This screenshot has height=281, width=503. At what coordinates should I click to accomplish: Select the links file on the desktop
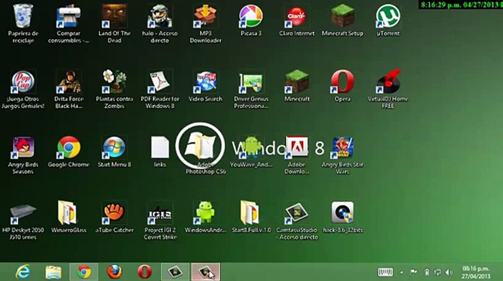click(160, 152)
